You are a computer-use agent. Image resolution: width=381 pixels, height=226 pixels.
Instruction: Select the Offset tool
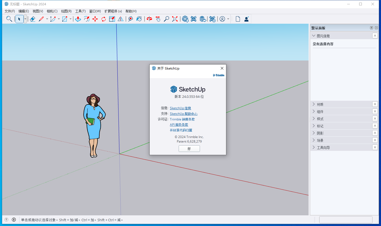pos(87,19)
